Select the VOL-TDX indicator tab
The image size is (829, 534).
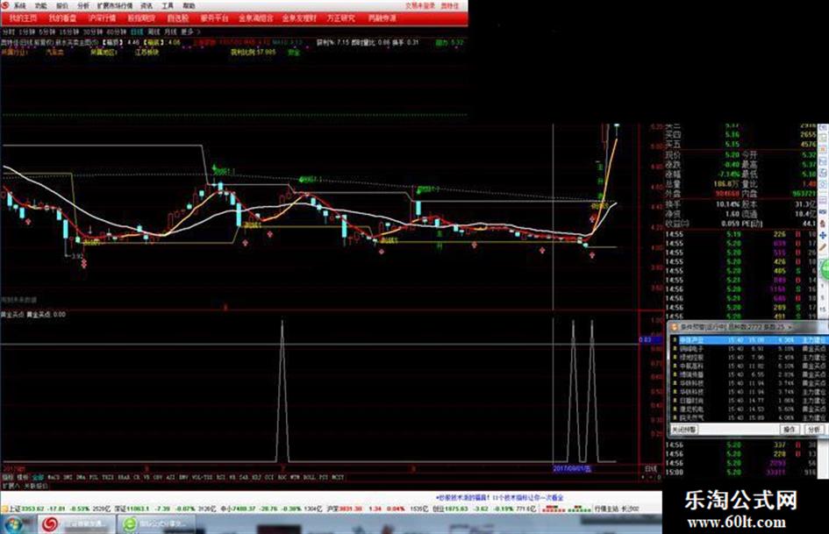click(202, 477)
